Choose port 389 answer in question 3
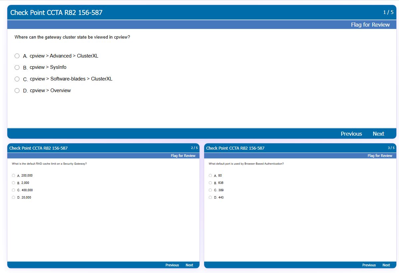Viewport: 399px width, 273px height. point(210,190)
